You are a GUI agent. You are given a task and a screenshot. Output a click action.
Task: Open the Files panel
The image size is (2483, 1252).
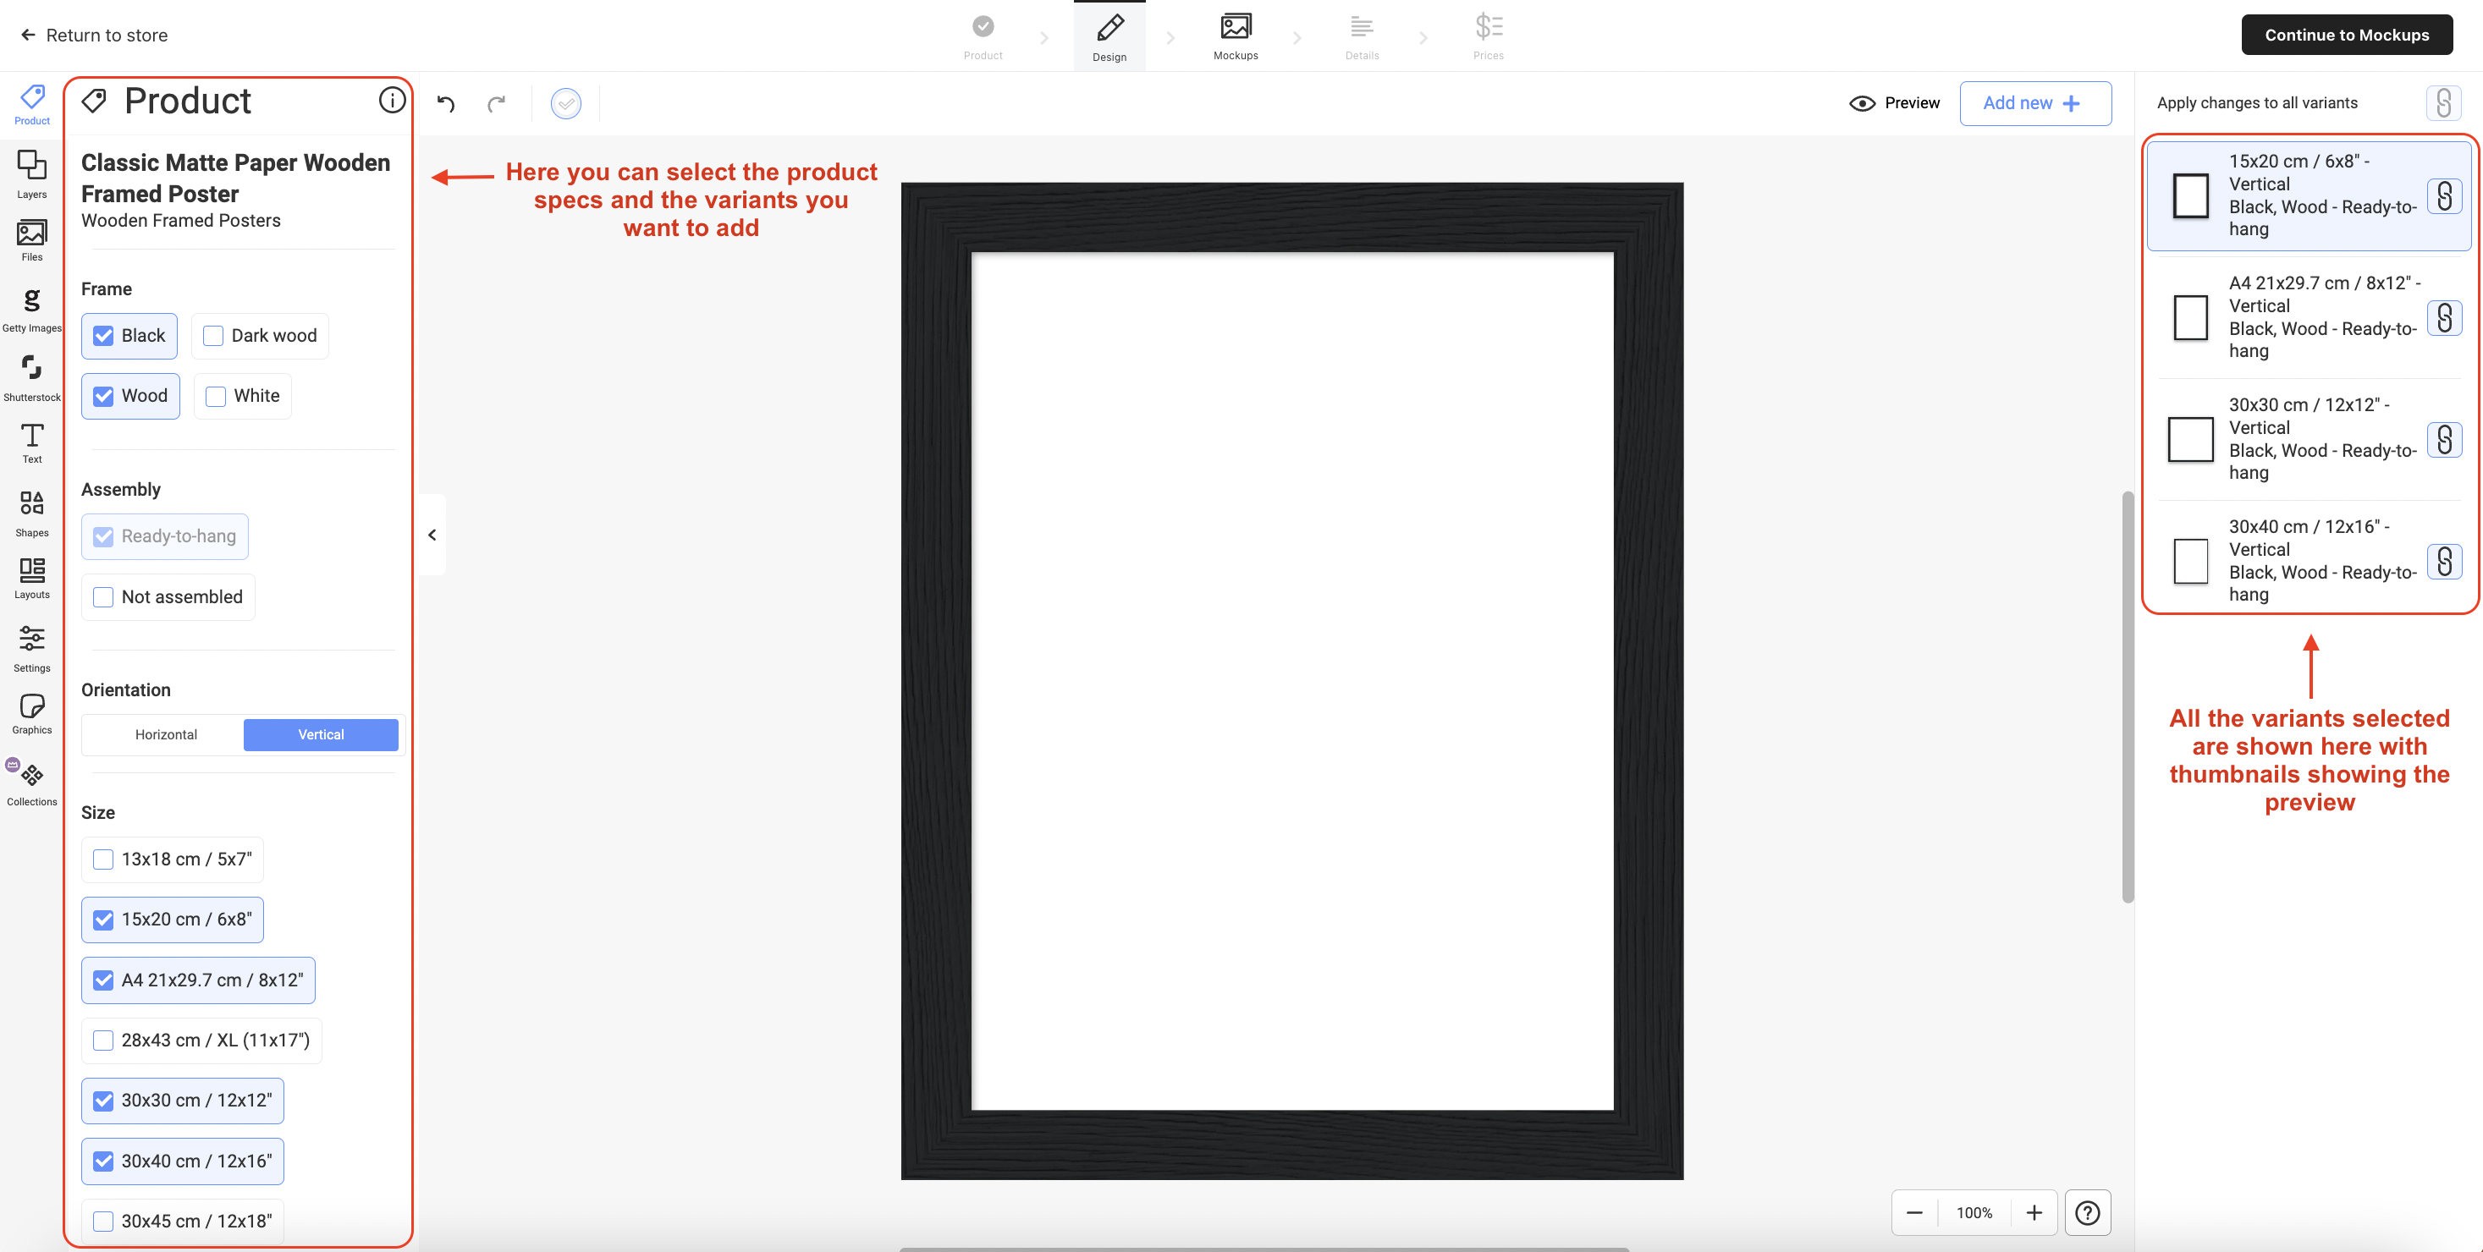[32, 240]
